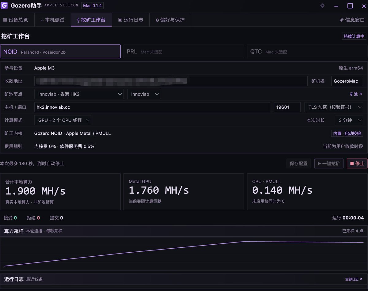Edit the 矿机名 GozeroMac field
The width and height of the screenshot is (368, 291).
point(347,81)
